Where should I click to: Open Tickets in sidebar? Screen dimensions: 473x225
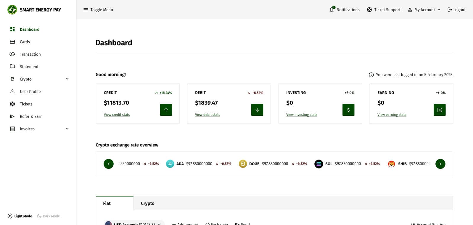pyautogui.click(x=26, y=104)
